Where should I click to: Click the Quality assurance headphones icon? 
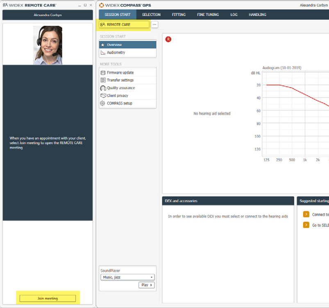(x=103, y=88)
